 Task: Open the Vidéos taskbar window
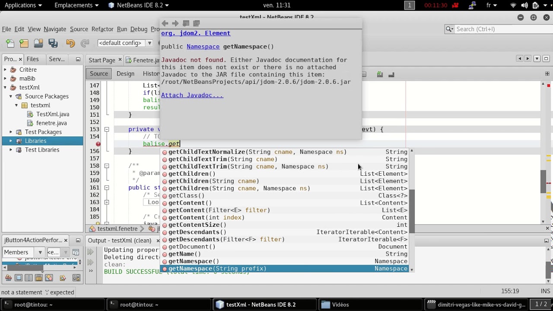point(369,305)
